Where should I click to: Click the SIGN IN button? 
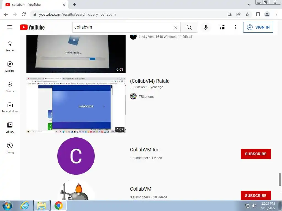coord(258,27)
